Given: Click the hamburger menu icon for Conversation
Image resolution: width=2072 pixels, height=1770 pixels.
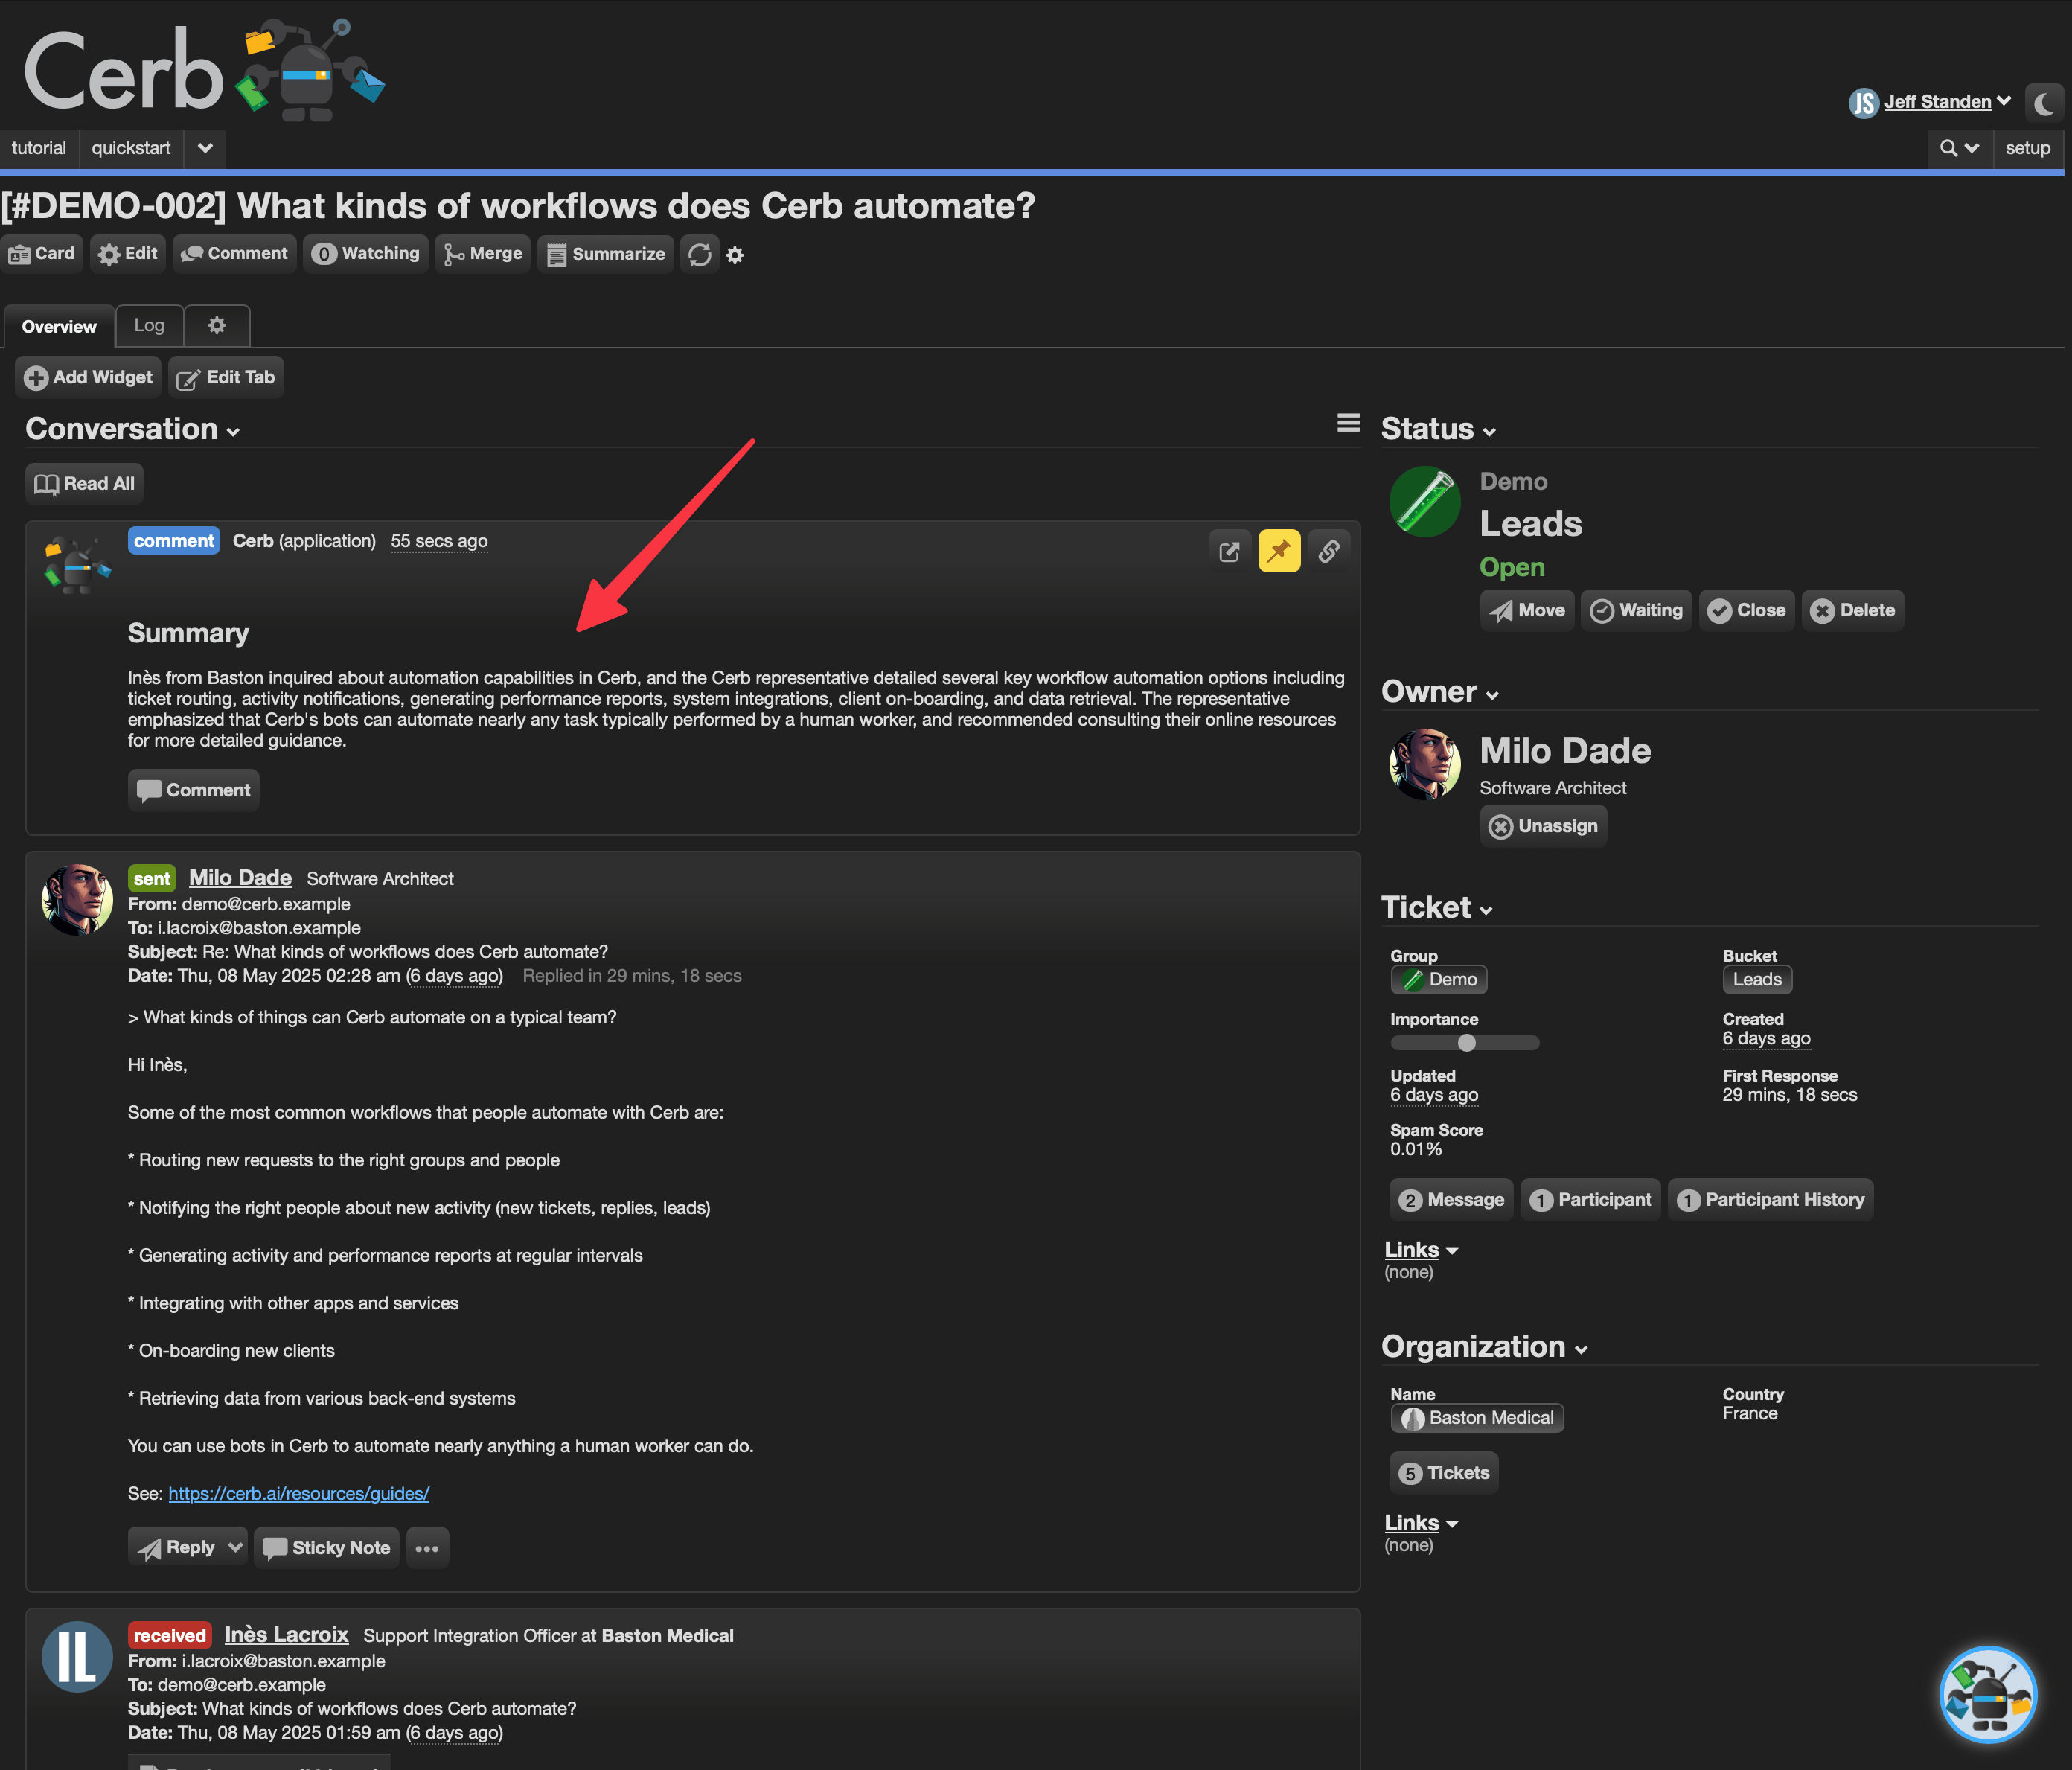Looking at the screenshot, I should coord(1348,424).
